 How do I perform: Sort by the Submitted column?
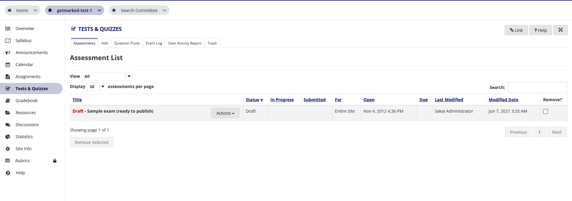(x=314, y=100)
